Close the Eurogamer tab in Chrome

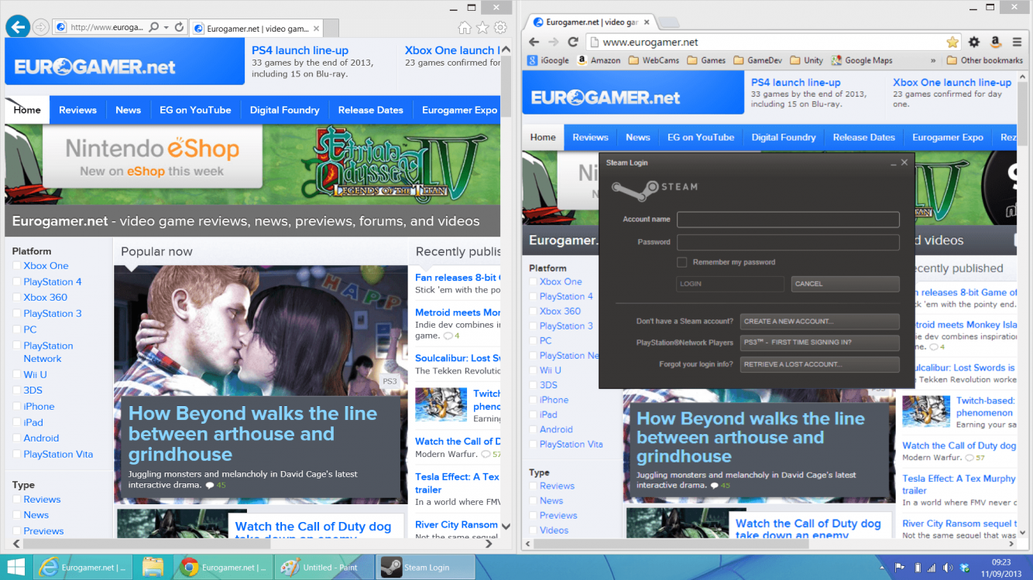tap(646, 22)
